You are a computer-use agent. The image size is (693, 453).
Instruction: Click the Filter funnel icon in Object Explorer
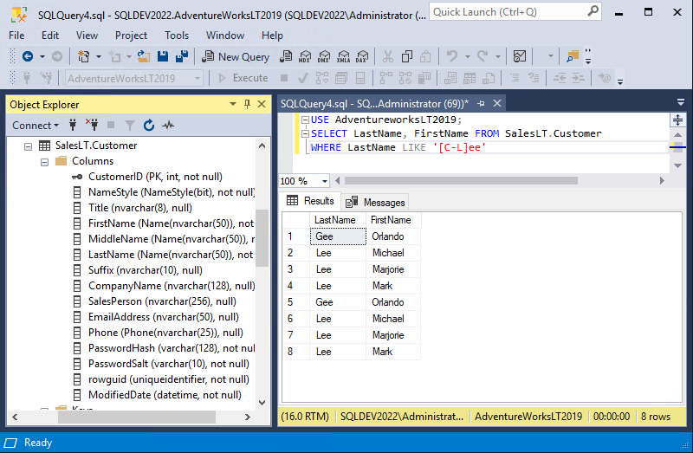coord(129,126)
